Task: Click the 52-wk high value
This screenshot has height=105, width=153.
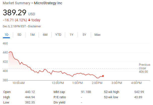Action: click(x=139, y=92)
